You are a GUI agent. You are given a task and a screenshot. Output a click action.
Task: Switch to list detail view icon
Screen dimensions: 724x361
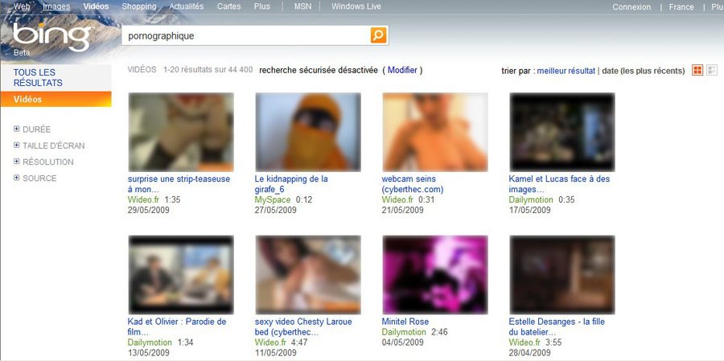pos(712,70)
